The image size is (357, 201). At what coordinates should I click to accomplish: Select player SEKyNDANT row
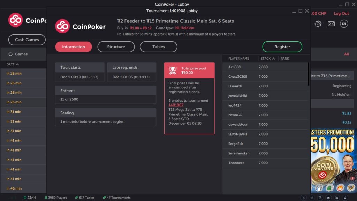click(x=265, y=134)
